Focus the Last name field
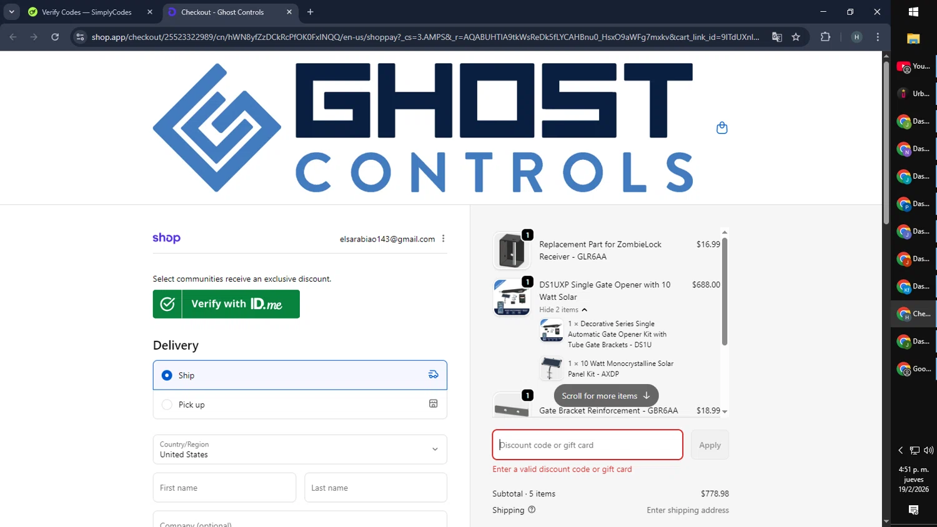The height and width of the screenshot is (527, 937). (375, 488)
